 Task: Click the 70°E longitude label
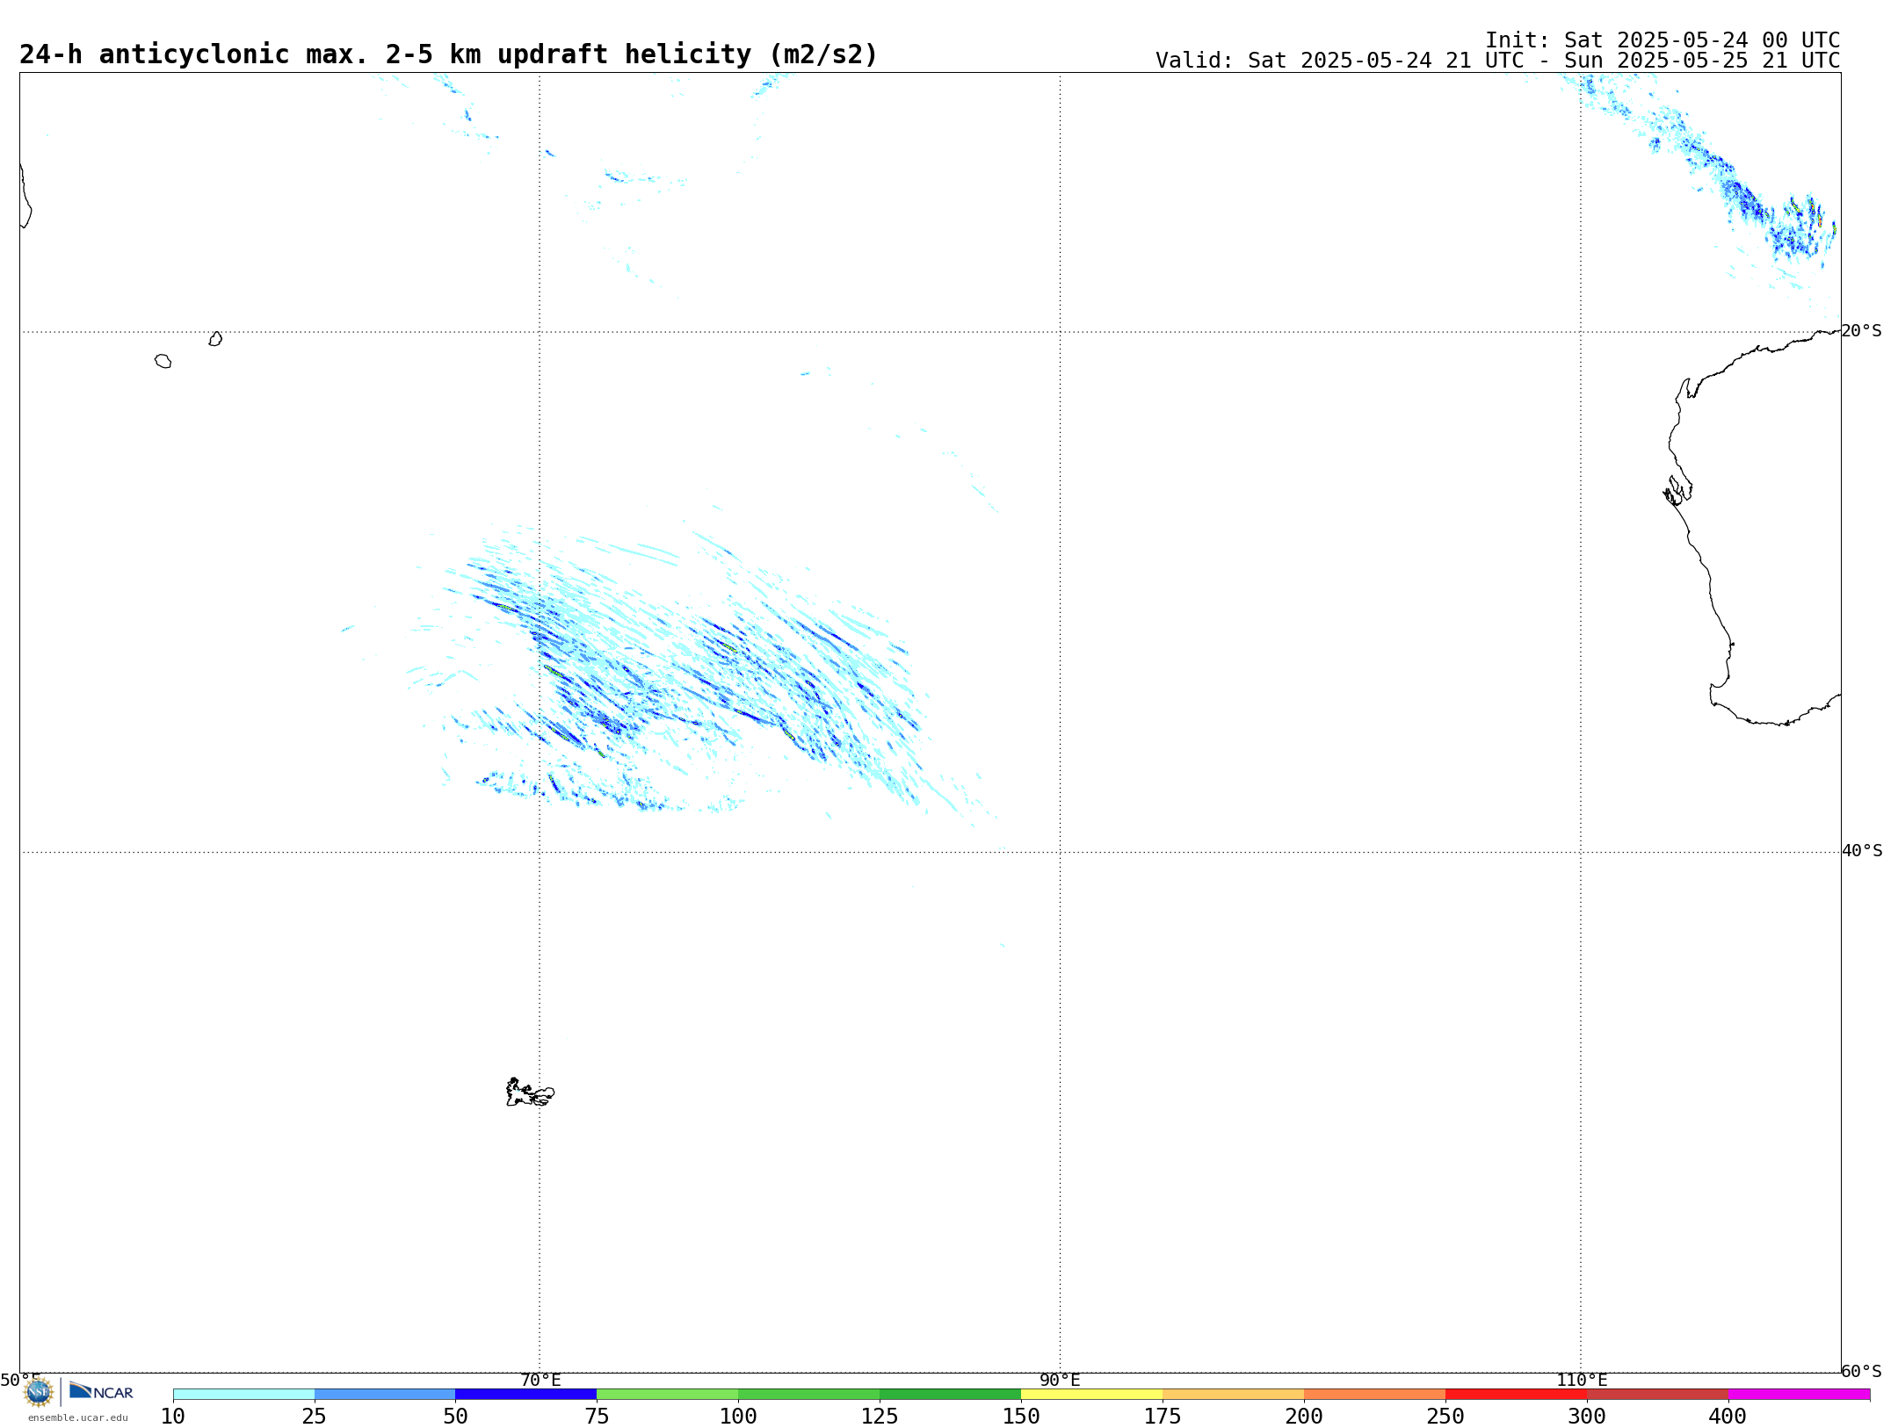[x=540, y=1380]
